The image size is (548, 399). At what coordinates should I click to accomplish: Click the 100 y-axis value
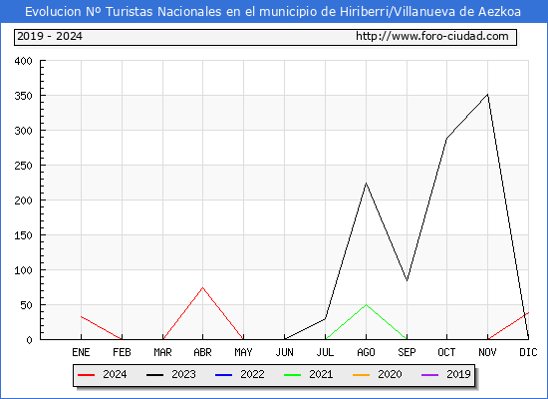[23, 270]
